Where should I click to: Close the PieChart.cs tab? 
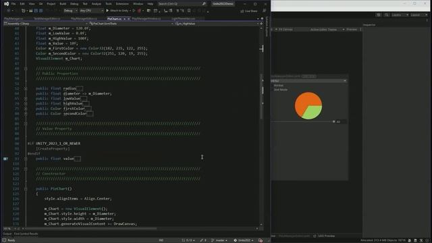(129, 19)
